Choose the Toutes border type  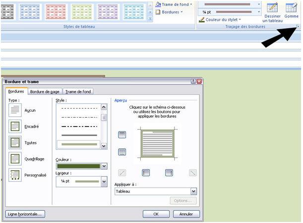[15, 142]
